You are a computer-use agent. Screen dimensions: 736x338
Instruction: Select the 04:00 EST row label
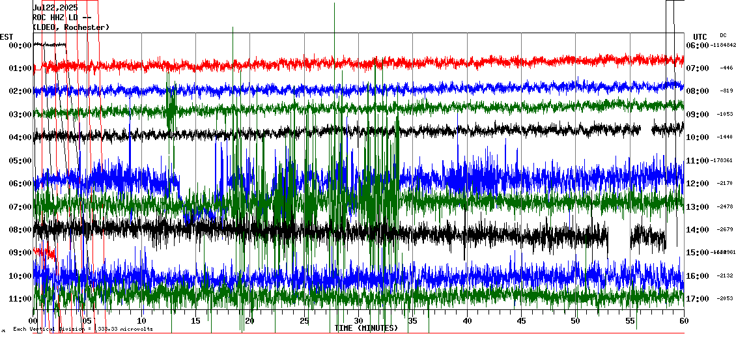(20, 137)
